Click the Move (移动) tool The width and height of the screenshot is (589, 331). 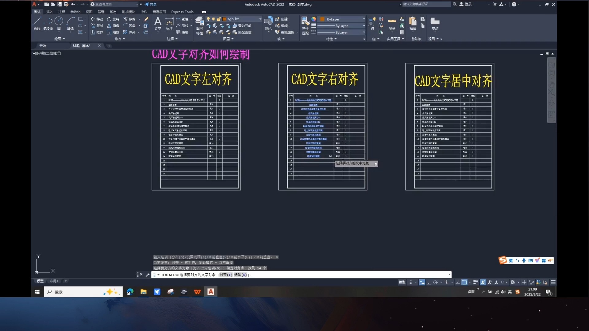tap(97, 19)
